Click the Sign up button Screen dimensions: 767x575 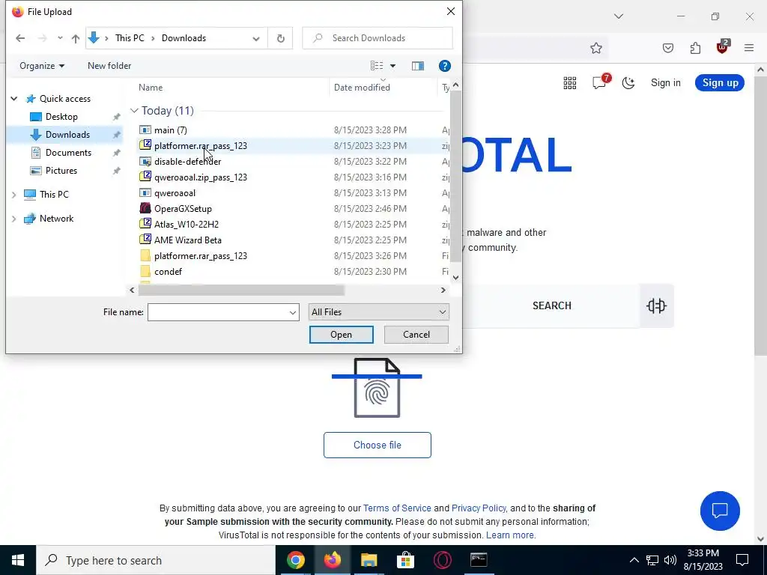point(720,82)
